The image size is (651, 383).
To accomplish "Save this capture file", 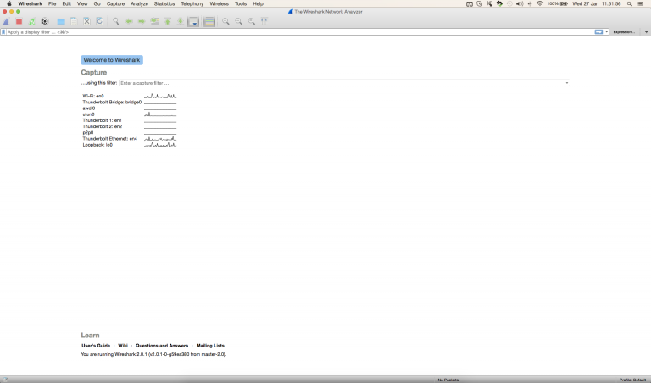I will pyautogui.click(x=74, y=21).
